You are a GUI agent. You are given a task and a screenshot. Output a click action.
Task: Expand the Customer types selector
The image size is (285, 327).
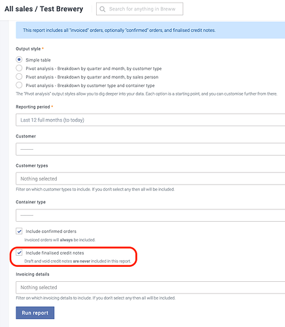[x=150, y=179]
